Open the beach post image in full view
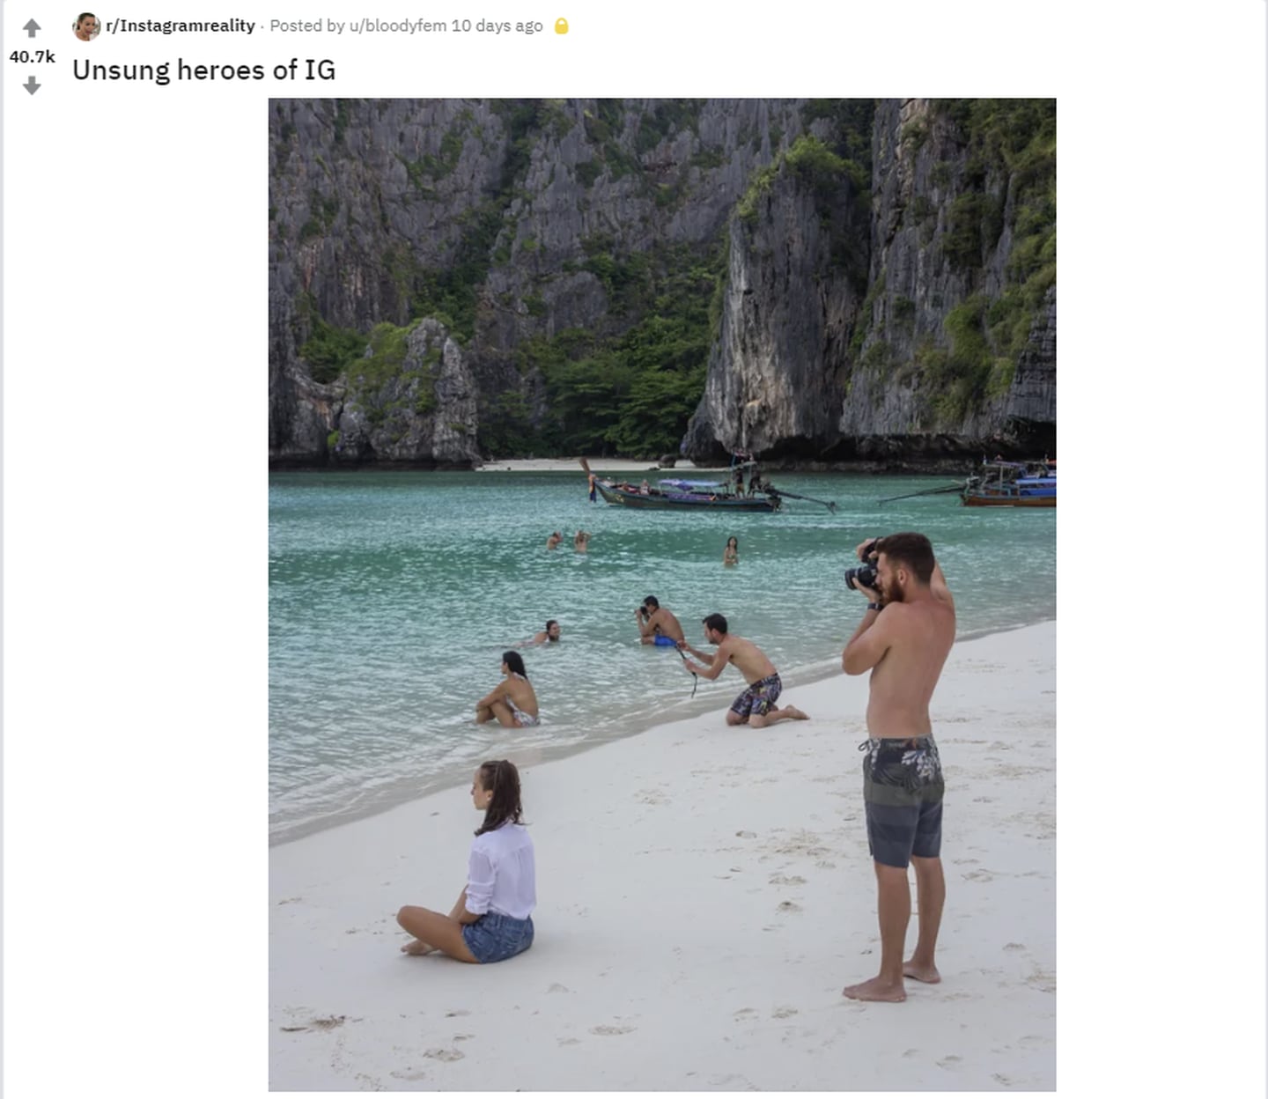Image resolution: width=1268 pixels, height=1099 pixels. [662, 594]
